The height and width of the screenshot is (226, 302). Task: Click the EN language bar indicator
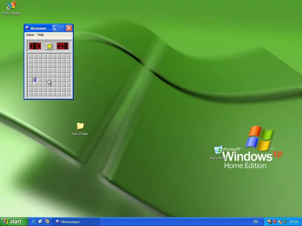[x=256, y=222]
